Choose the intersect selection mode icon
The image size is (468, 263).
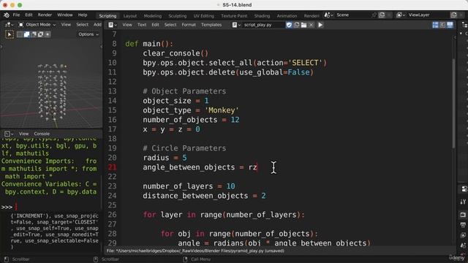tap(48, 34)
